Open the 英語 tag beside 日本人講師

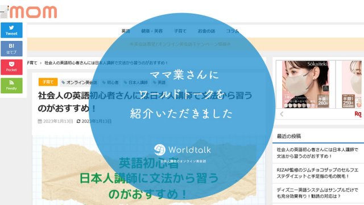click(159, 83)
